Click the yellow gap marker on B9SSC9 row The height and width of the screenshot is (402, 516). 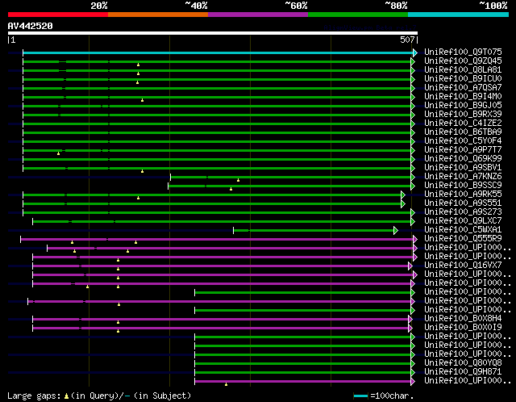(x=231, y=189)
